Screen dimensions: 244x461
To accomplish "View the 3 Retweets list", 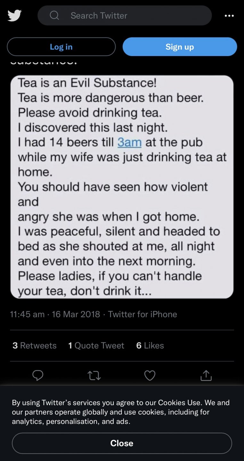I will pos(35,345).
